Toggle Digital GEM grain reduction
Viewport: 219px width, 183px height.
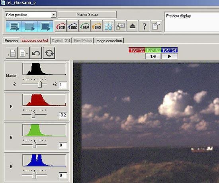point(84,26)
